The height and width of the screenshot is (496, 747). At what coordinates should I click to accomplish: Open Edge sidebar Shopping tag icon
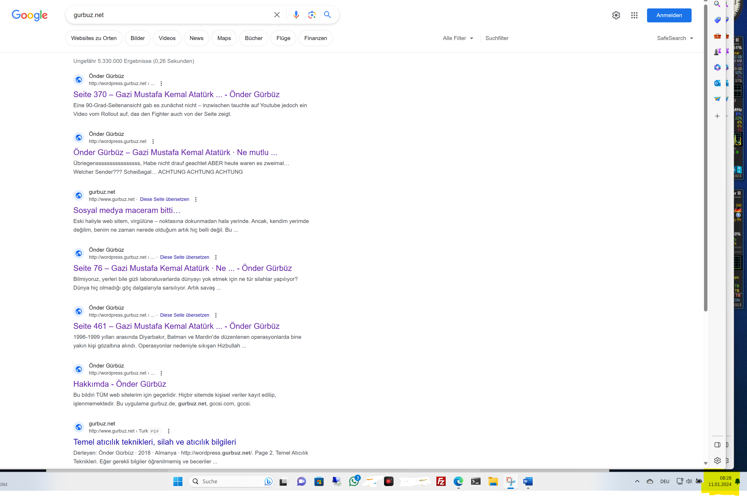coord(717,20)
